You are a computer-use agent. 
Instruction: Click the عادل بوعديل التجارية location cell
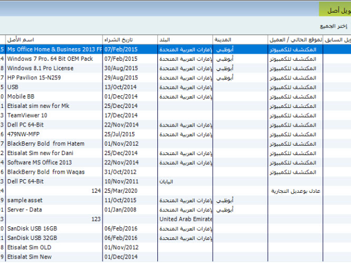(296, 191)
